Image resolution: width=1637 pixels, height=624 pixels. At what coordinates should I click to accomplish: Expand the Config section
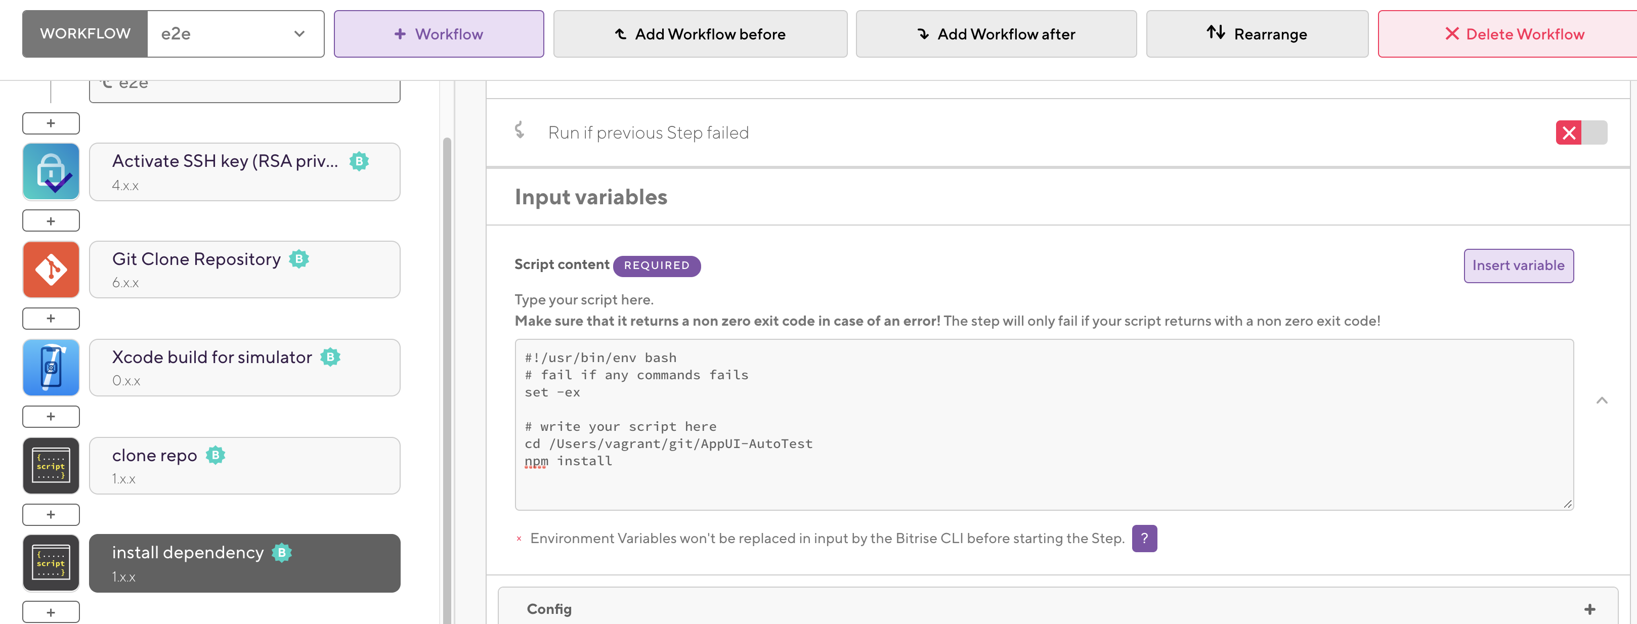pos(1589,609)
